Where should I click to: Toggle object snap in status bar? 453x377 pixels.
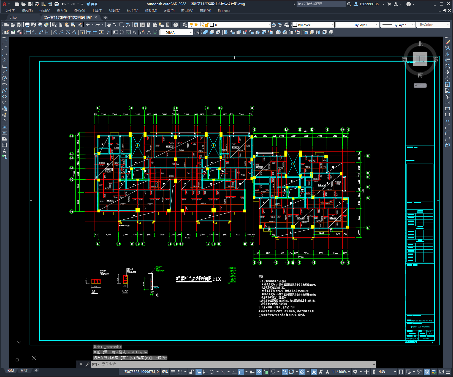click(x=241, y=372)
